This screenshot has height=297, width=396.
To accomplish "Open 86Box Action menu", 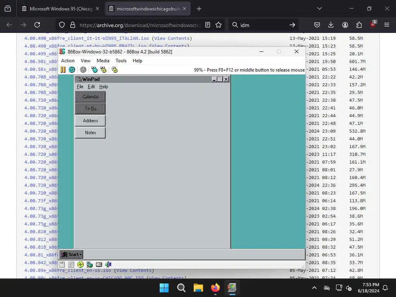I will point(68,61).
